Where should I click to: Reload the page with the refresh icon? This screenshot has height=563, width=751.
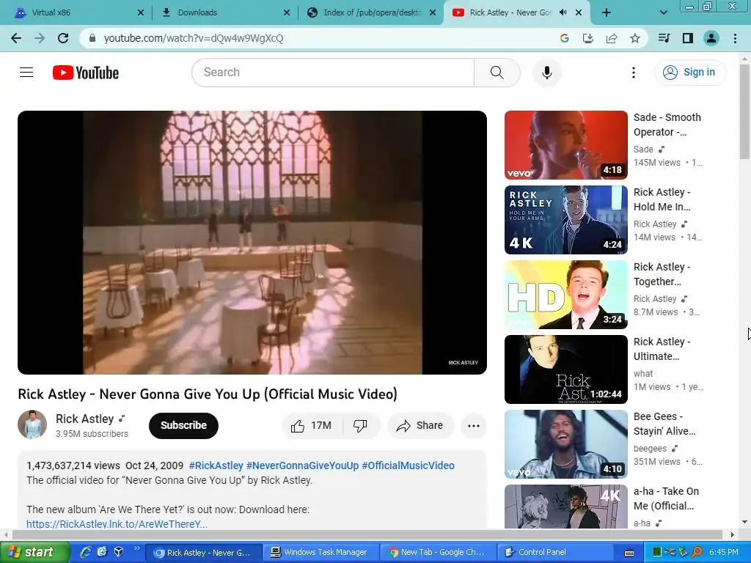[63, 38]
